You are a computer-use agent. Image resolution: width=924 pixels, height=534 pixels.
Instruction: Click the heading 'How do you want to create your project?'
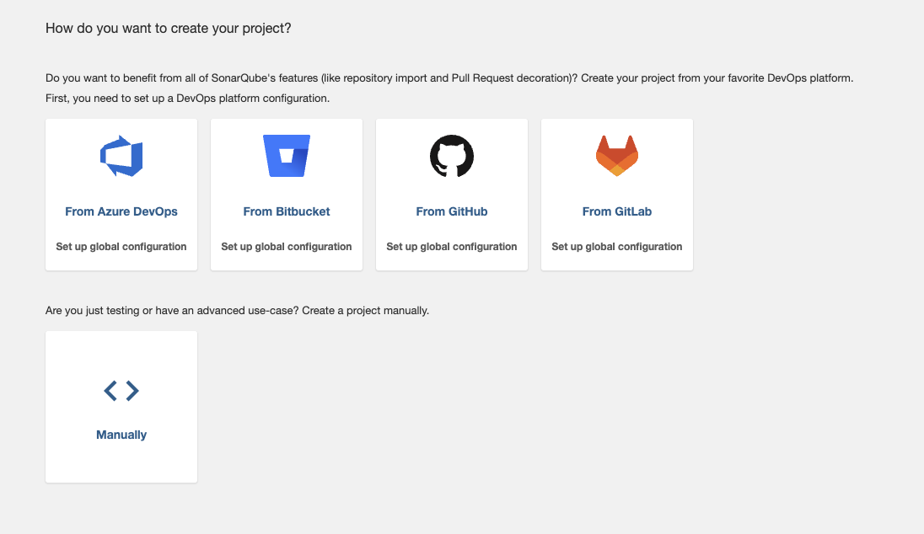click(169, 29)
